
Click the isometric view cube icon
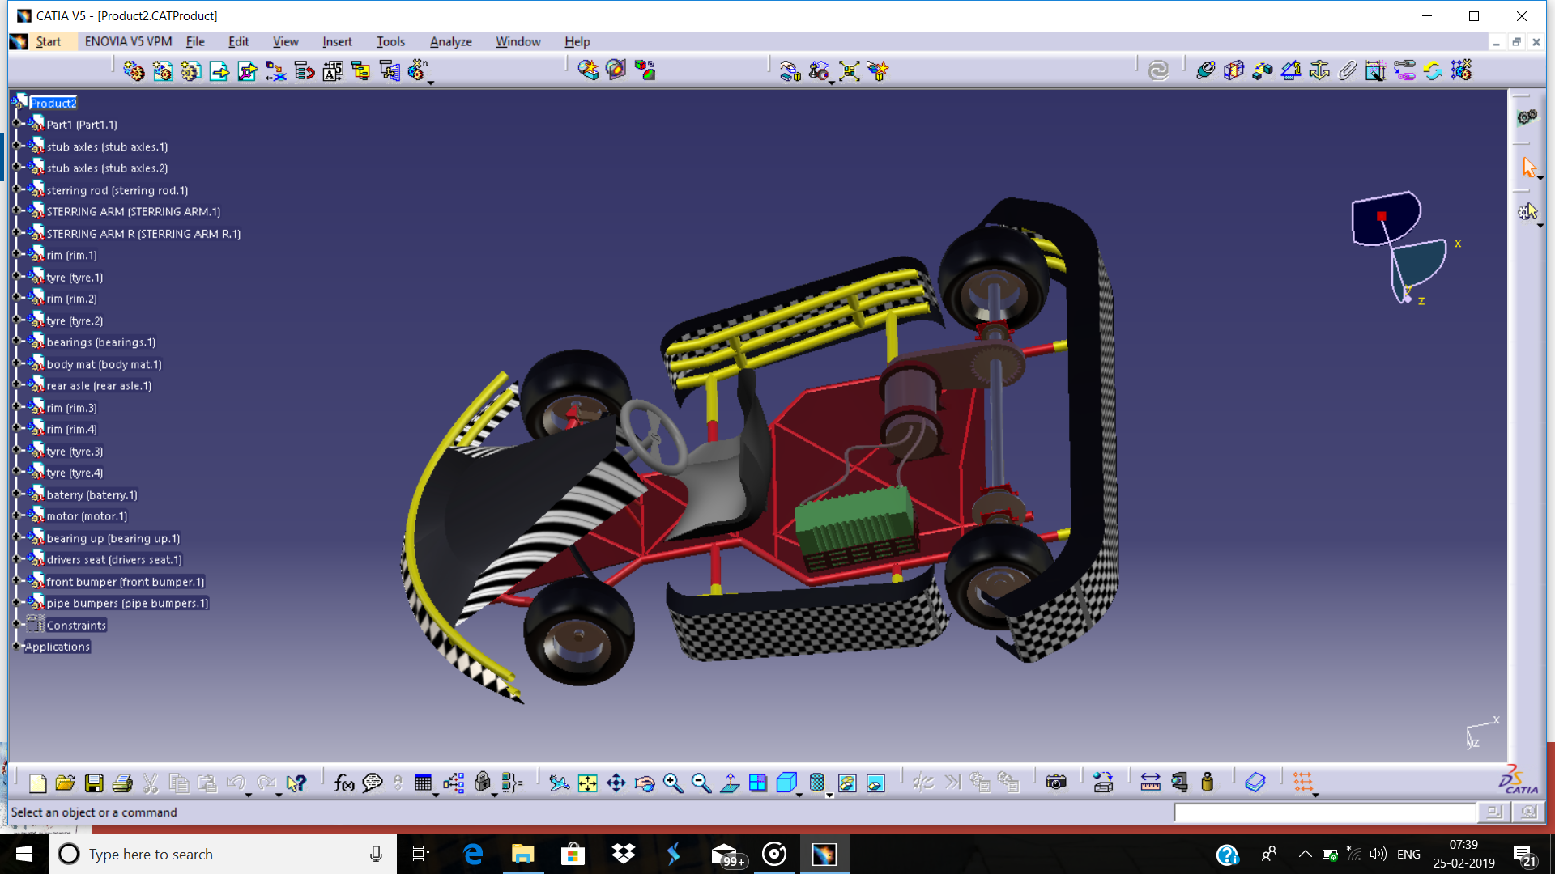tap(786, 783)
